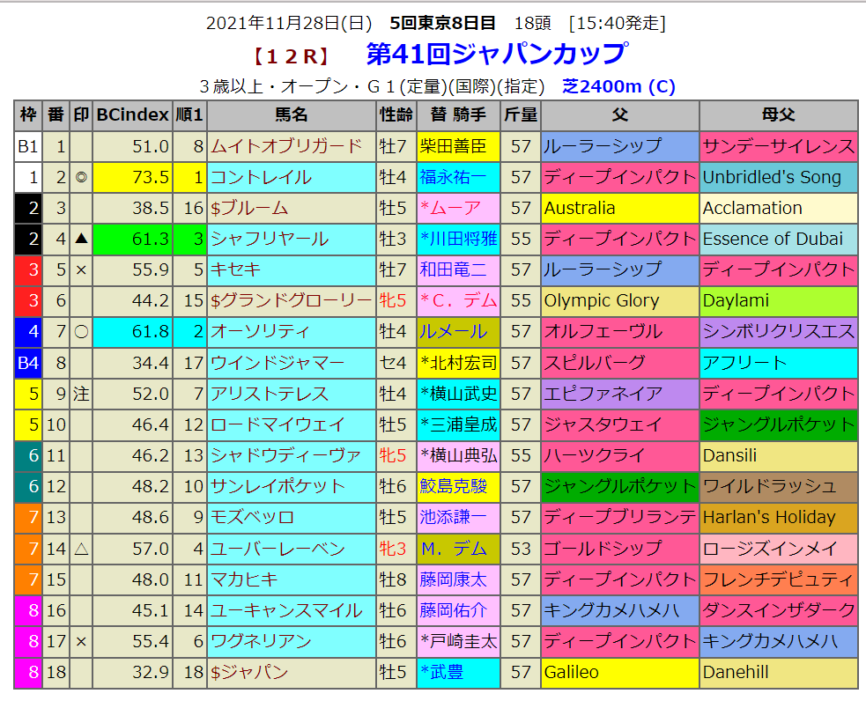
Task: Open the 第41回ジャパンカップ race title
Action: point(496,55)
